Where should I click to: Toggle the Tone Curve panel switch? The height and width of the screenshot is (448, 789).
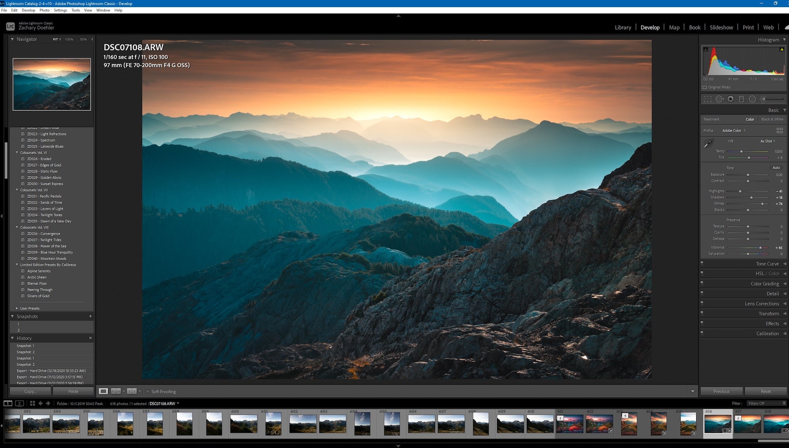click(702, 263)
